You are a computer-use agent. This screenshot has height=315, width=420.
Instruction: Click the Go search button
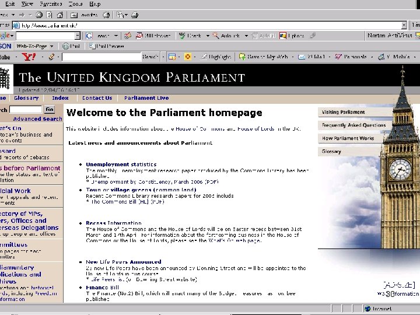point(50,109)
